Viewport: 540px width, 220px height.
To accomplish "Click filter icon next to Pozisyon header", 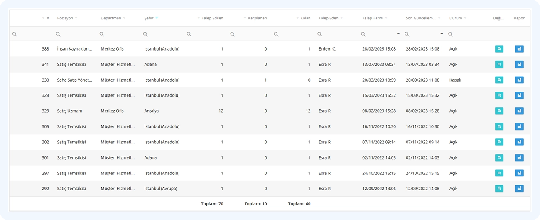I will [76, 18].
